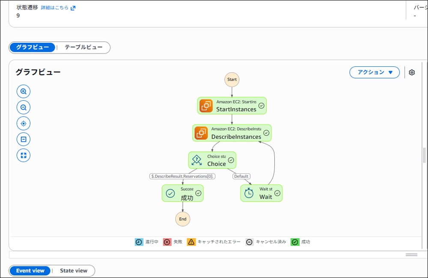This screenshot has height=278, width=428.
Task: Select the Event view tab
Action: pyautogui.click(x=30, y=271)
